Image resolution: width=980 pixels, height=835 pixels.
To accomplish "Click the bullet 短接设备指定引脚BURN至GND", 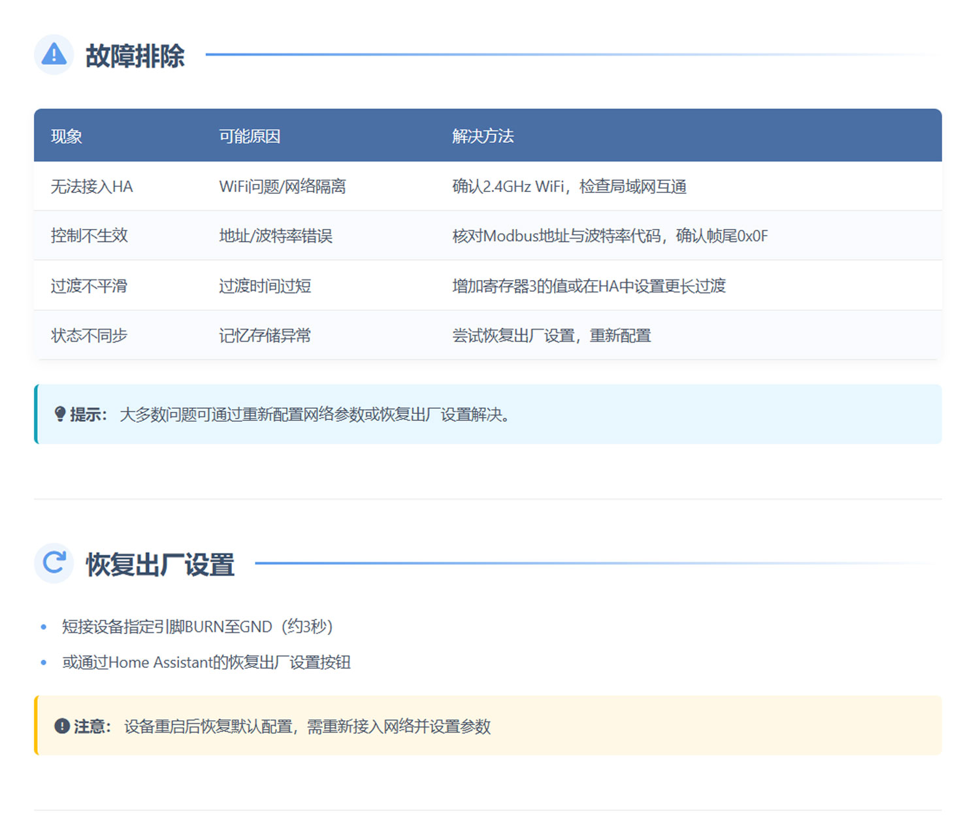I will [197, 627].
